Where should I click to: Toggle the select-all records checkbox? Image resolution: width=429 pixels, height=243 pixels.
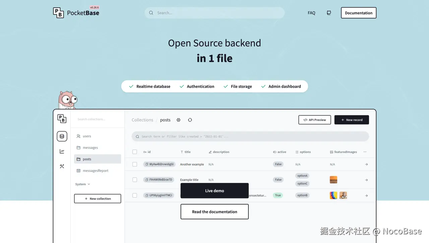[x=135, y=152]
